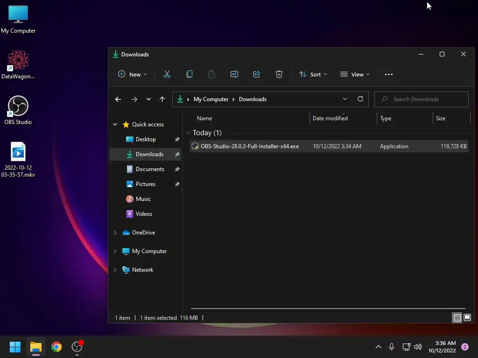Go back with the left arrow
Image resolution: width=478 pixels, height=358 pixels.
click(118, 99)
